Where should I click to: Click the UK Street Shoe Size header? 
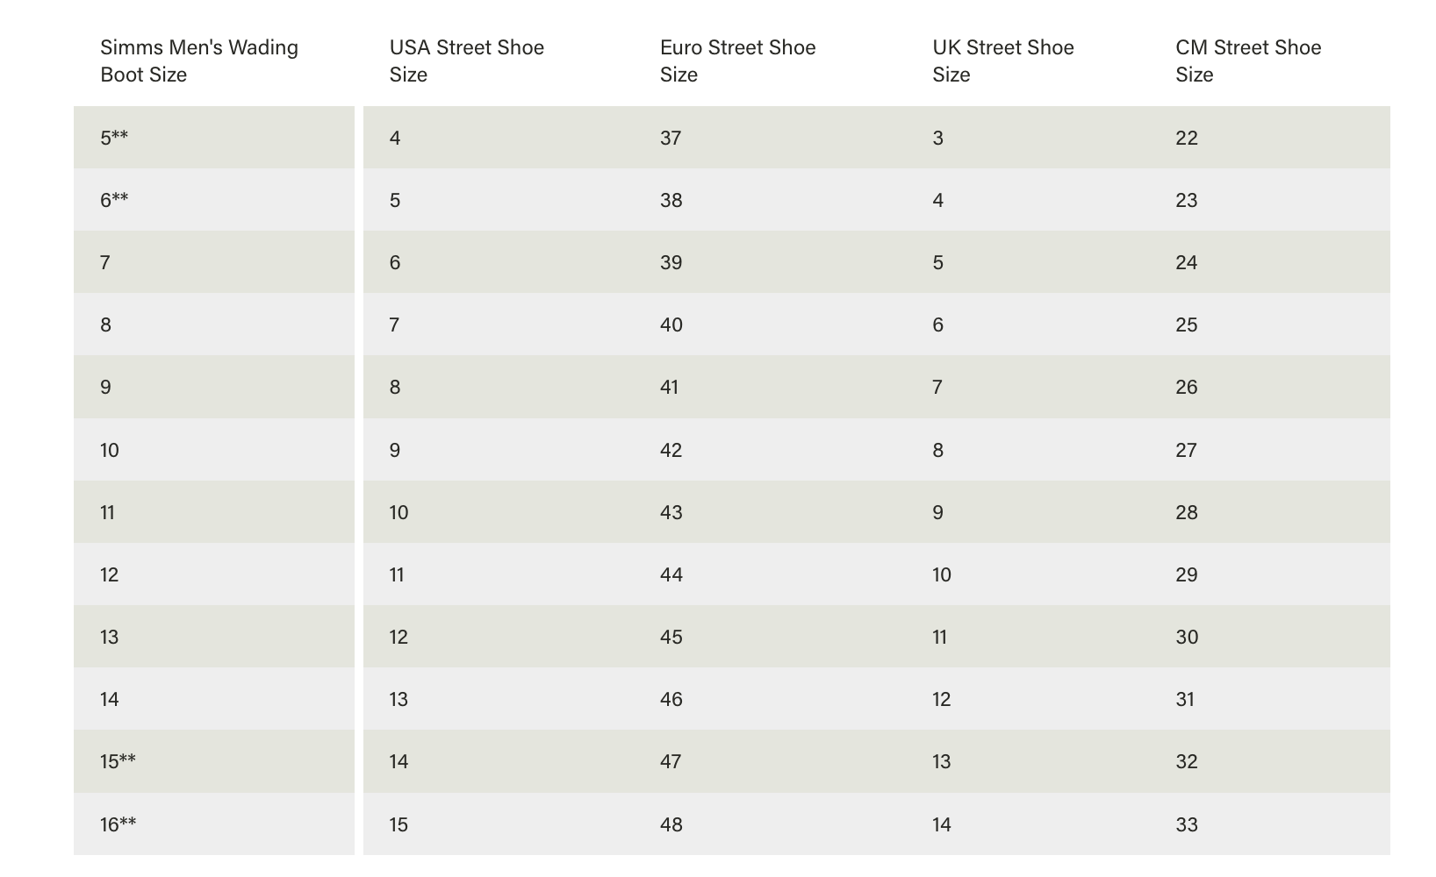point(1002,61)
